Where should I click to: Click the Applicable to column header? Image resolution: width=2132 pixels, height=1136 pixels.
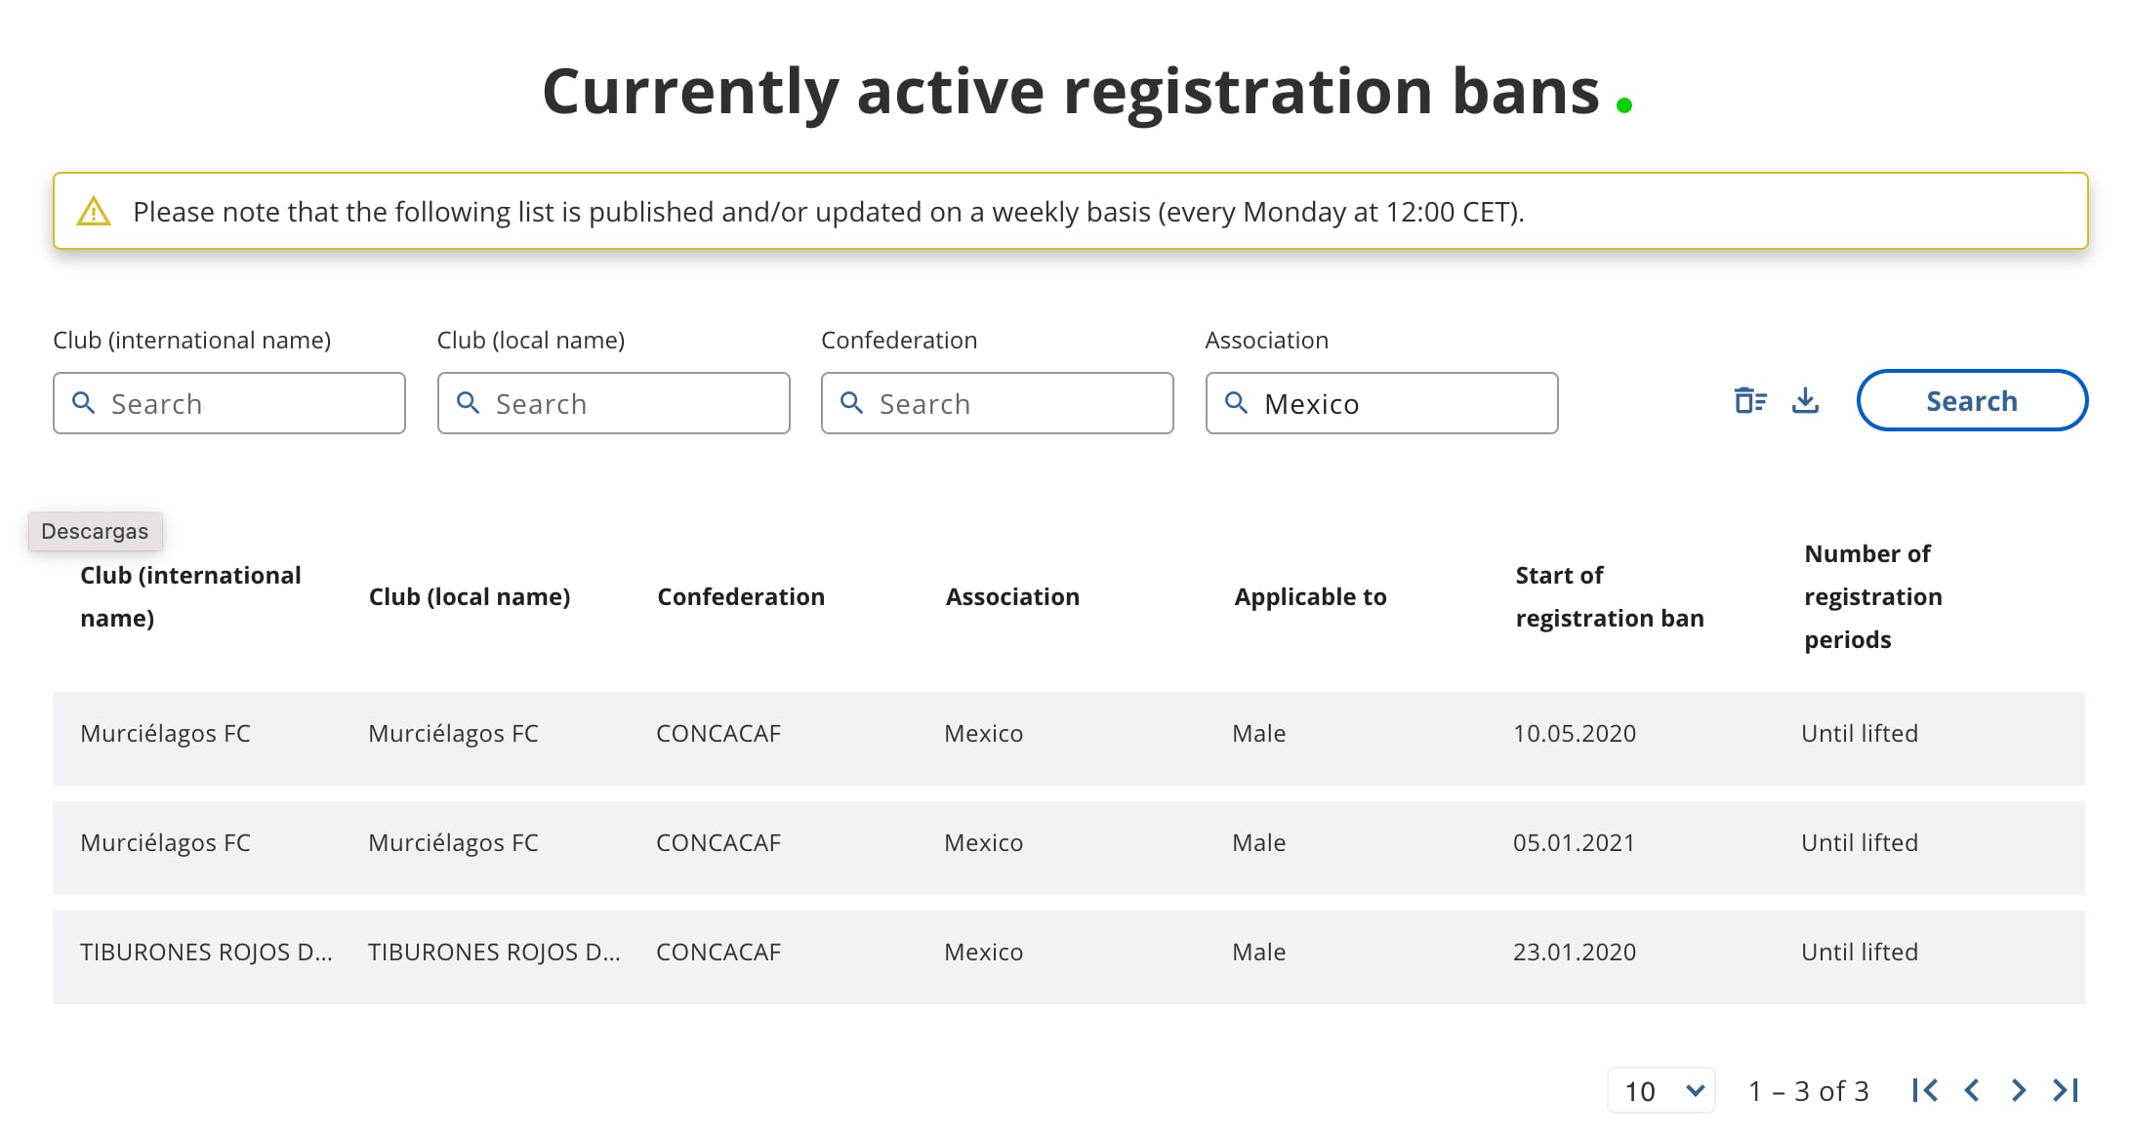[x=1310, y=596]
